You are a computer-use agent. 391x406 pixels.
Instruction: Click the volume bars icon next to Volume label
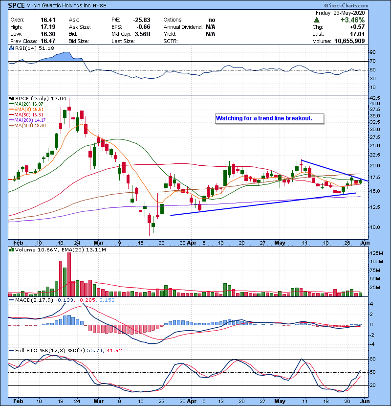click(11, 249)
